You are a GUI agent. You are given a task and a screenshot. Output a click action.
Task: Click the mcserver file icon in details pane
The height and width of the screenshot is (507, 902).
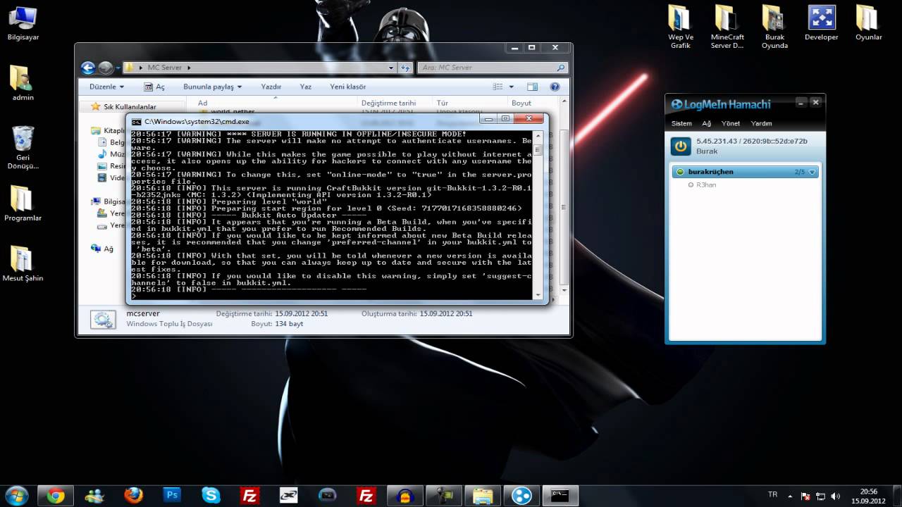click(x=103, y=319)
